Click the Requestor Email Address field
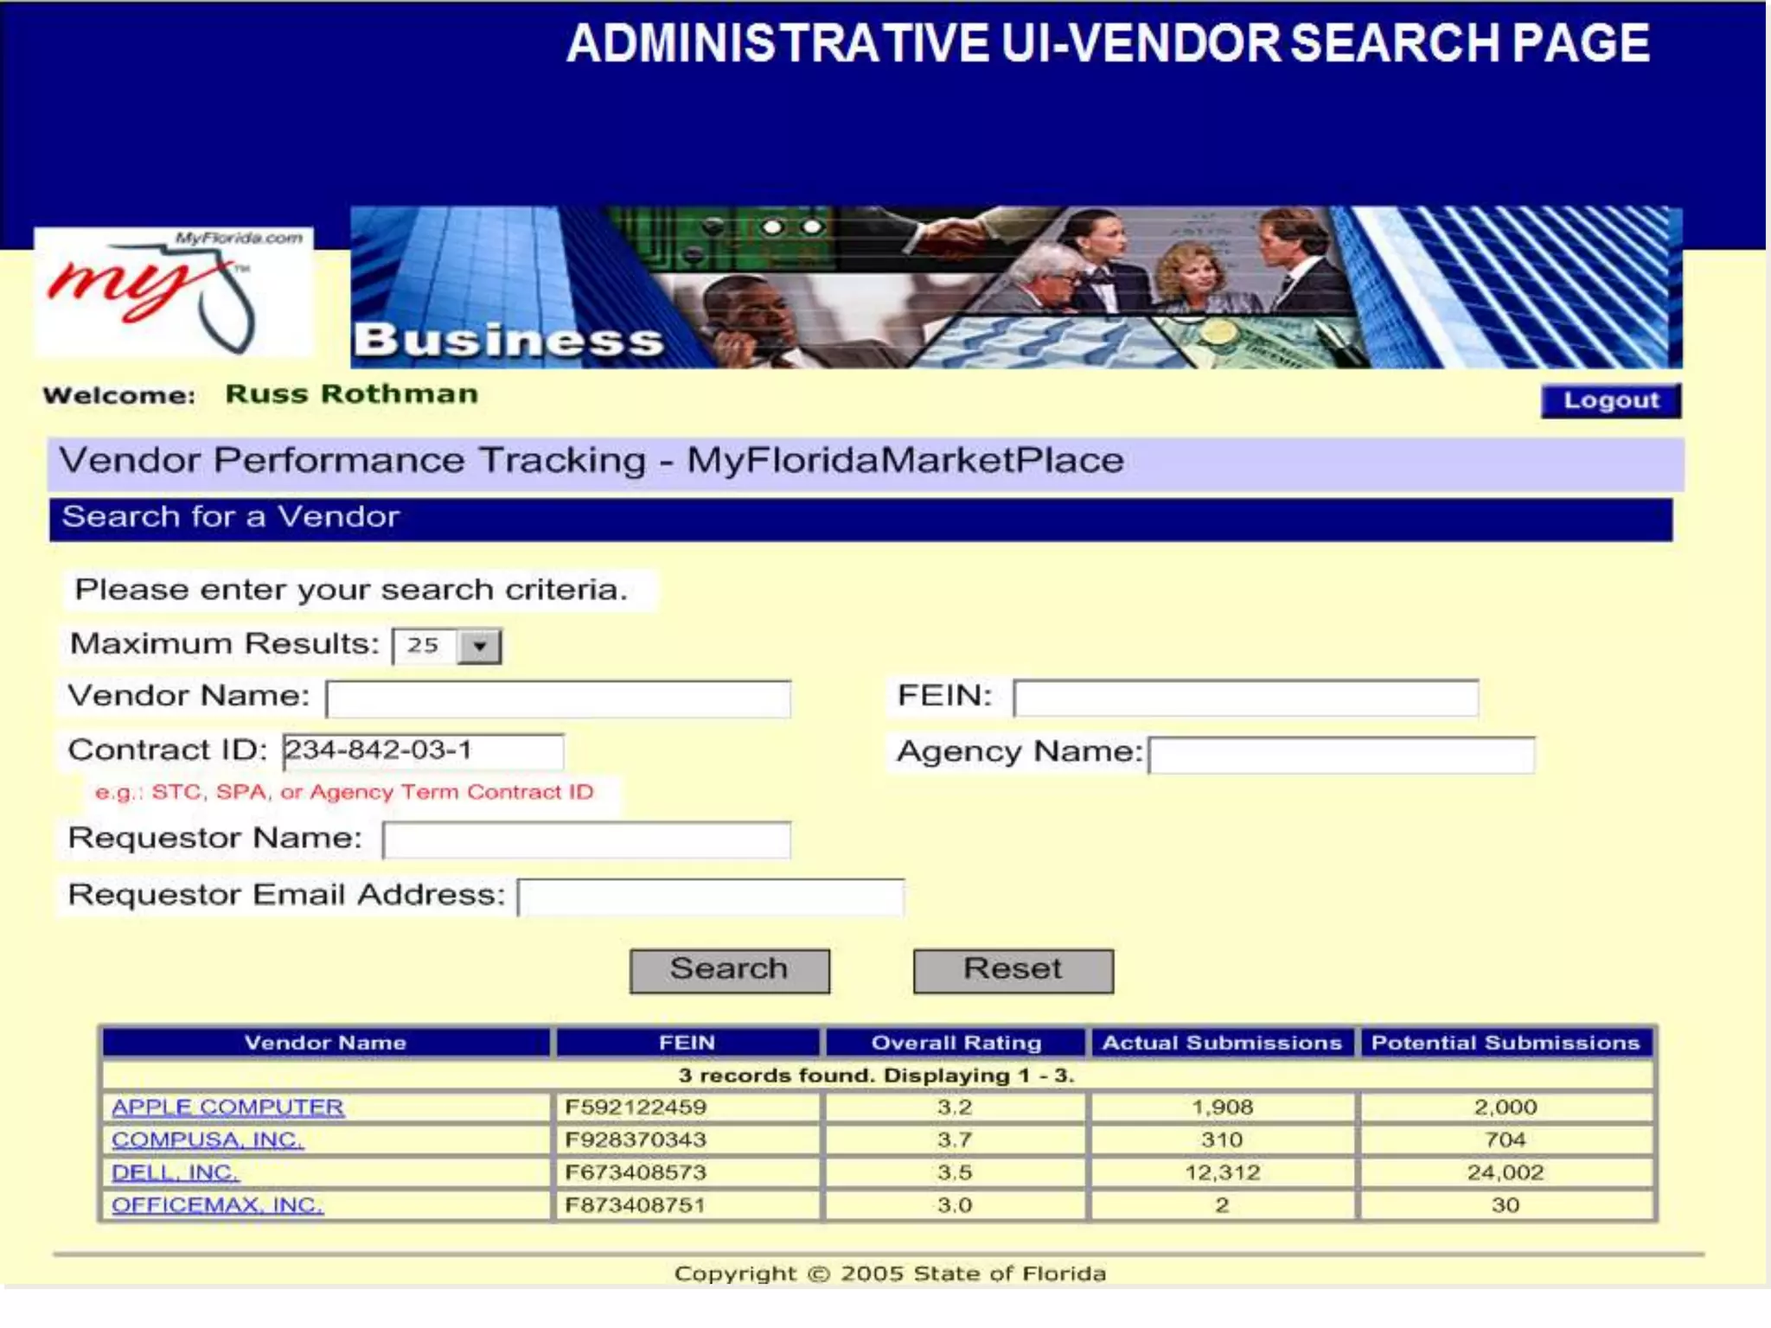This screenshot has width=1771, height=1328. [711, 897]
